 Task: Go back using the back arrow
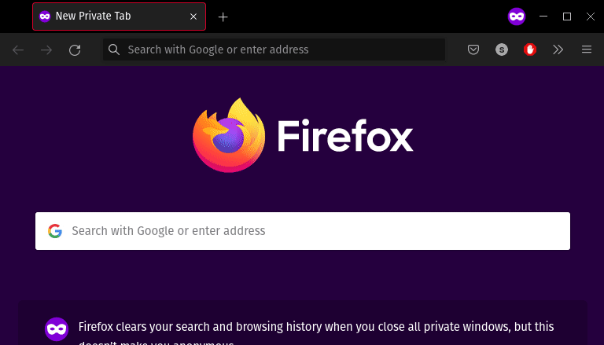point(18,50)
